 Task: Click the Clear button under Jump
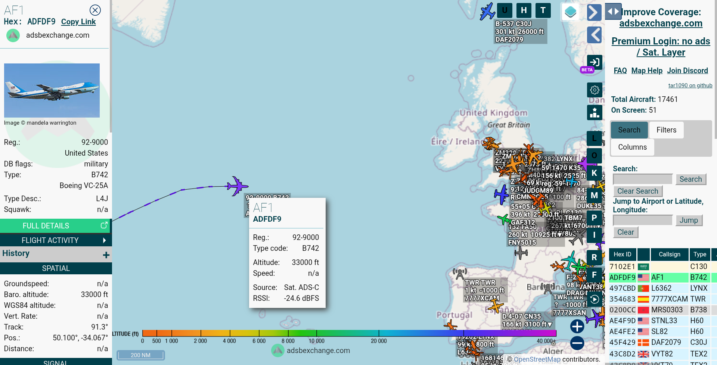click(626, 232)
